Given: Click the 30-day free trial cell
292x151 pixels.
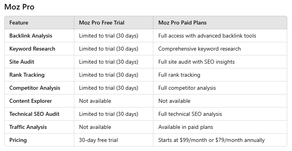Looking at the screenshot, I should click(x=99, y=140).
